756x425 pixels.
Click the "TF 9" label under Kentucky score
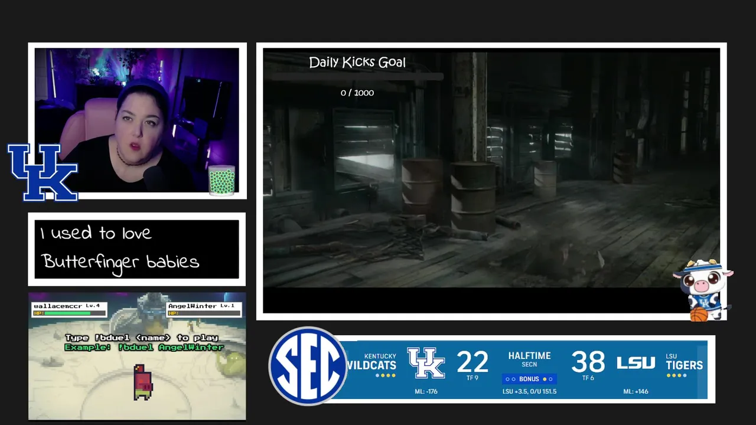tap(472, 378)
